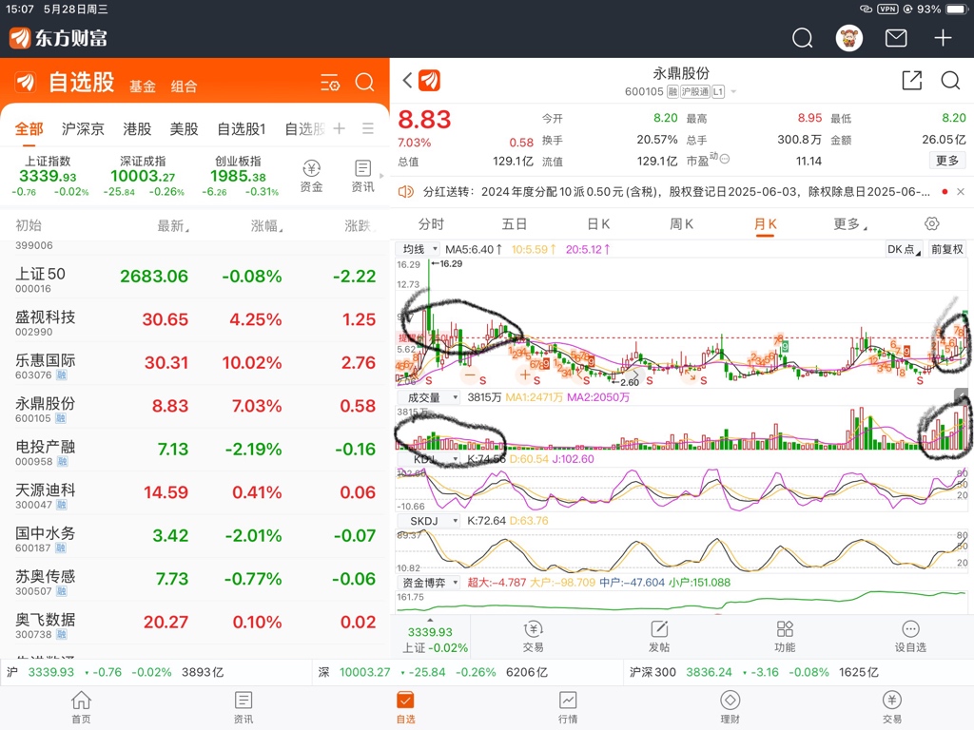Select the 港股 watchlist tab
The width and height of the screenshot is (974, 730).
point(137,129)
